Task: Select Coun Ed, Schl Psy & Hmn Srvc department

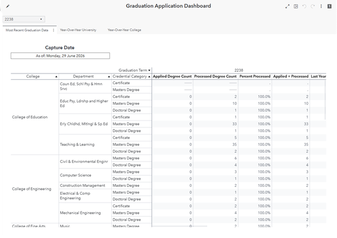Action: (x=81, y=86)
